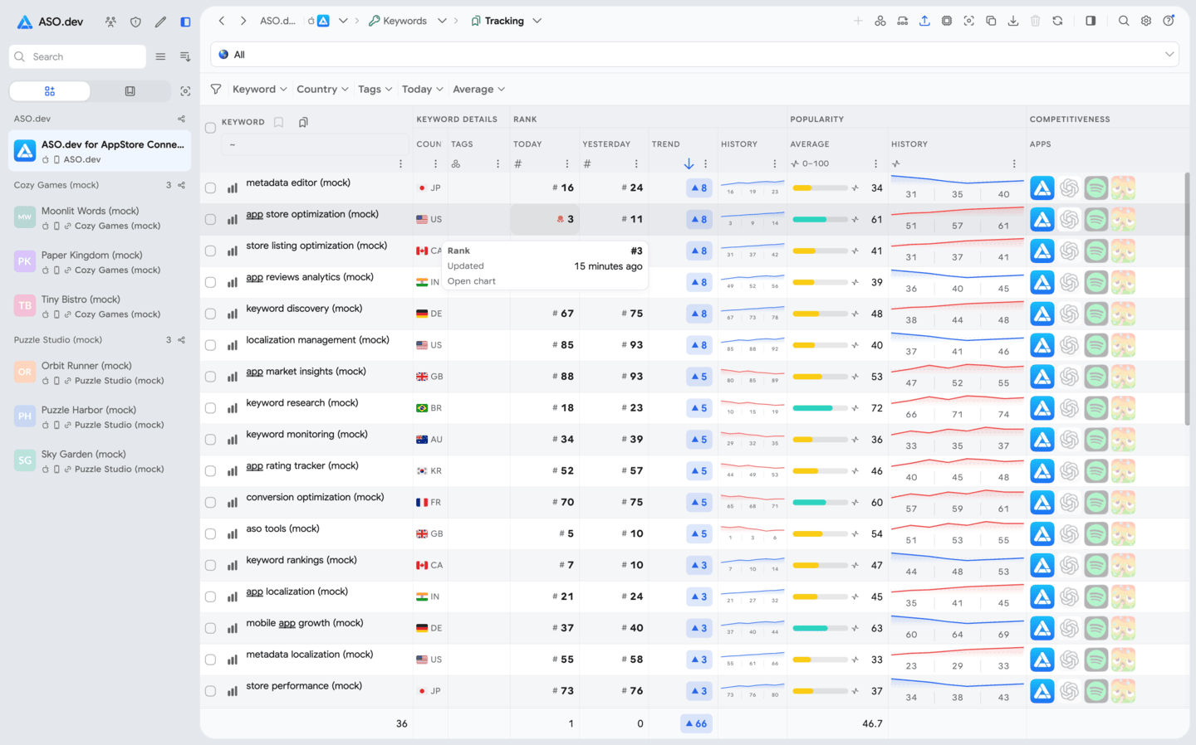Switch to the bookmark tab in sidebar
Screen dimensions: 1196x745
click(130, 91)
